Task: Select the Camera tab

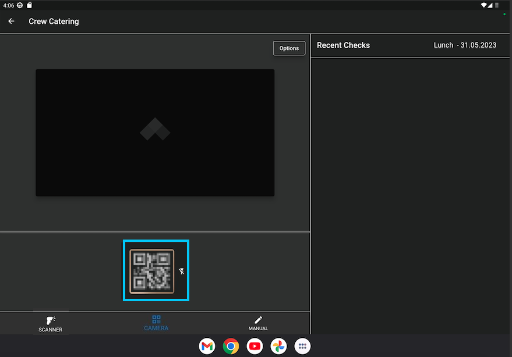Action: click(156, 323)
